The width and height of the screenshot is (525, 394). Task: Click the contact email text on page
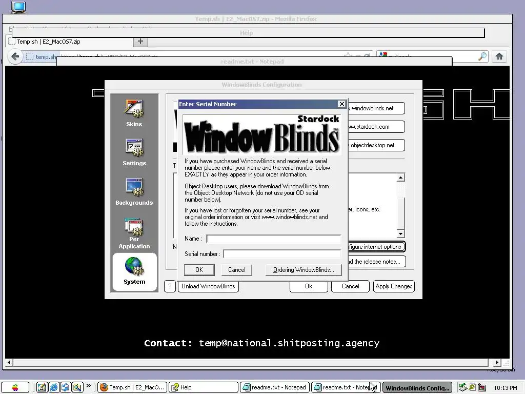pos(289,343)
